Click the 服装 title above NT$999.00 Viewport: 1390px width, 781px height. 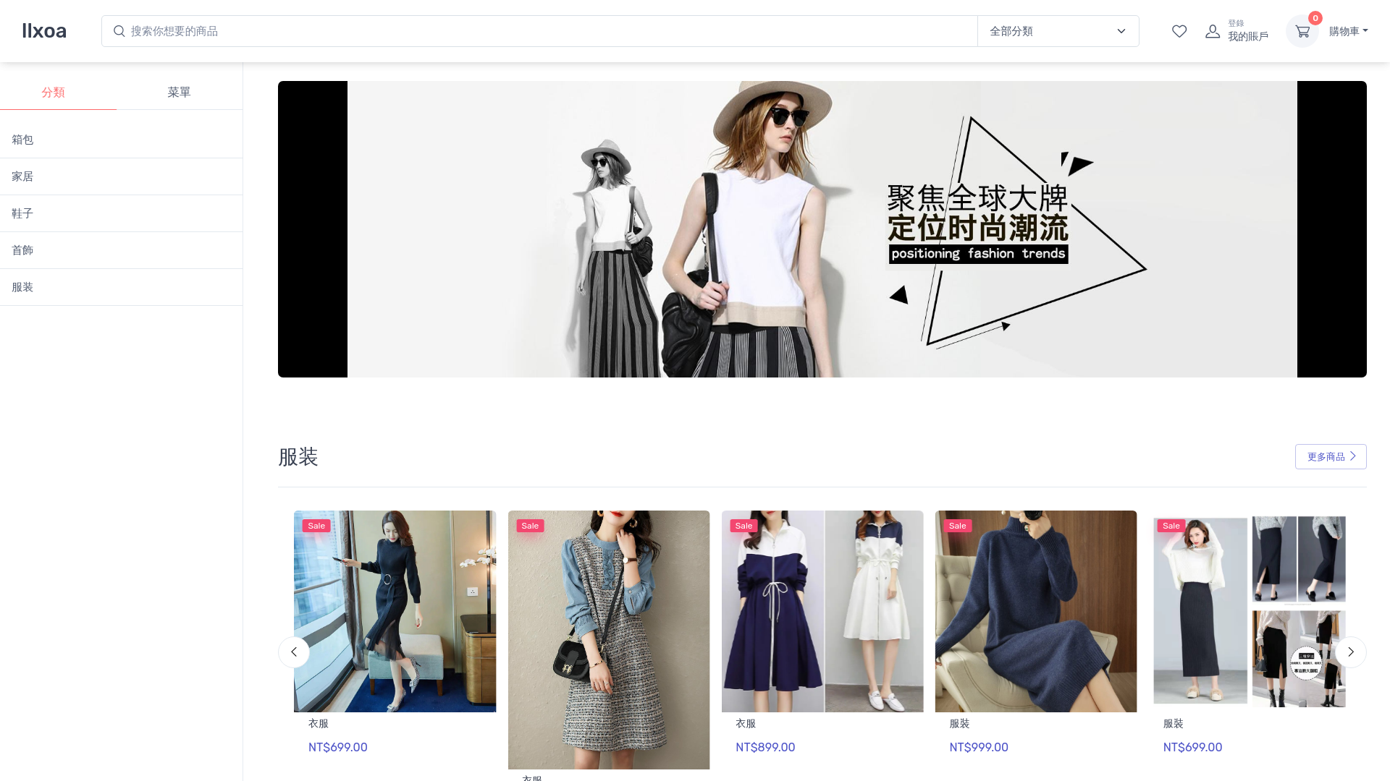(959, 723)
